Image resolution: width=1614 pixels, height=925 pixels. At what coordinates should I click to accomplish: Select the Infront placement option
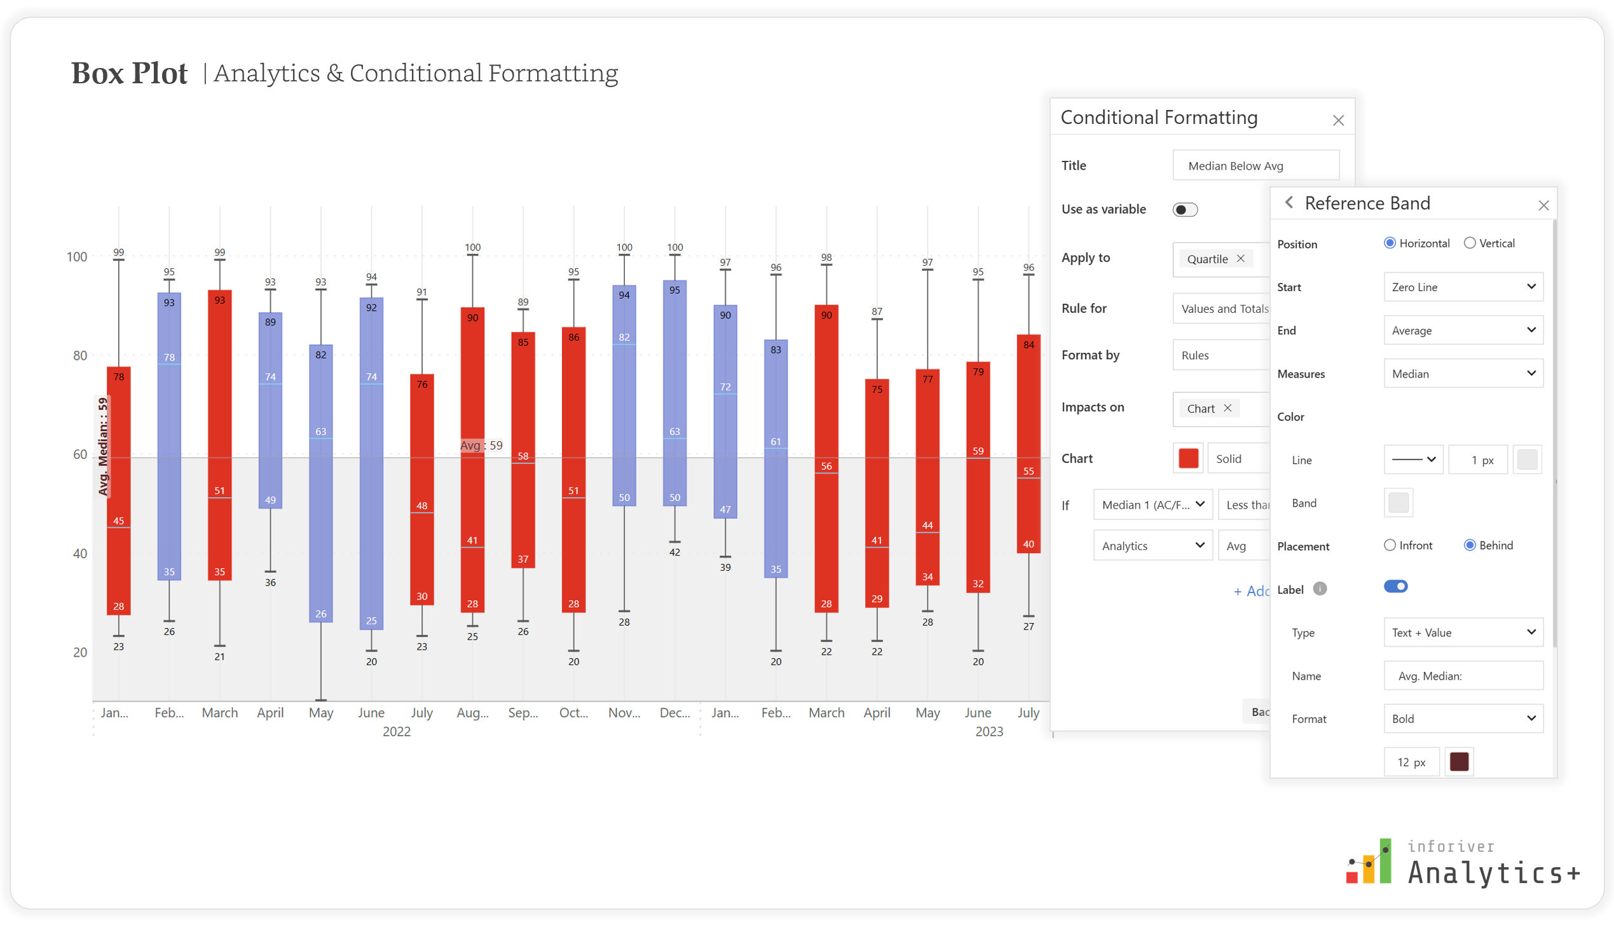click(1390, 545)
